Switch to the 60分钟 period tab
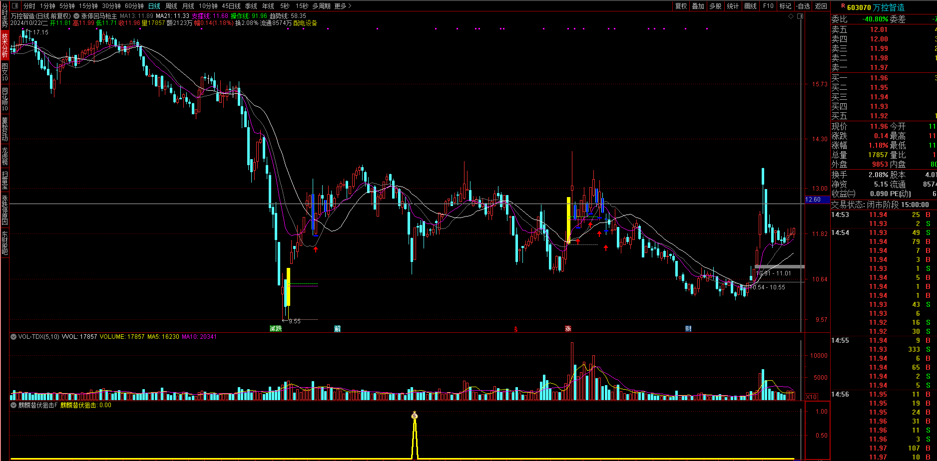Screen dimensions: 937x461 pos(134,6)
